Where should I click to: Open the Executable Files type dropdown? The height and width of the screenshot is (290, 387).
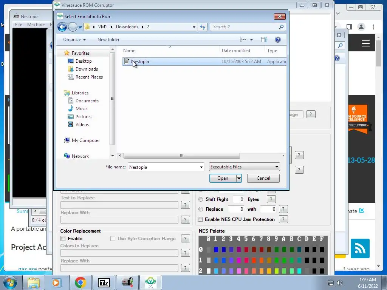[x=245, y=167]
